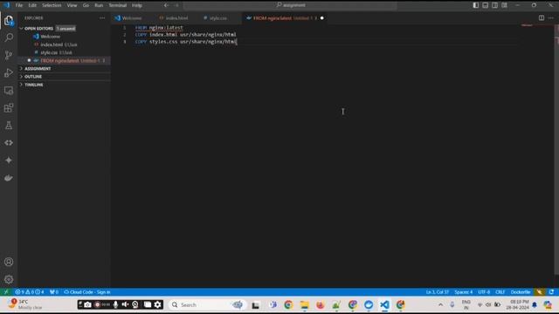The width and height of the screenshot is (559, 314).
Task: Click the Visual Studio Code taskbar icon
Action: pyautogui.click(x=384, y=304)
